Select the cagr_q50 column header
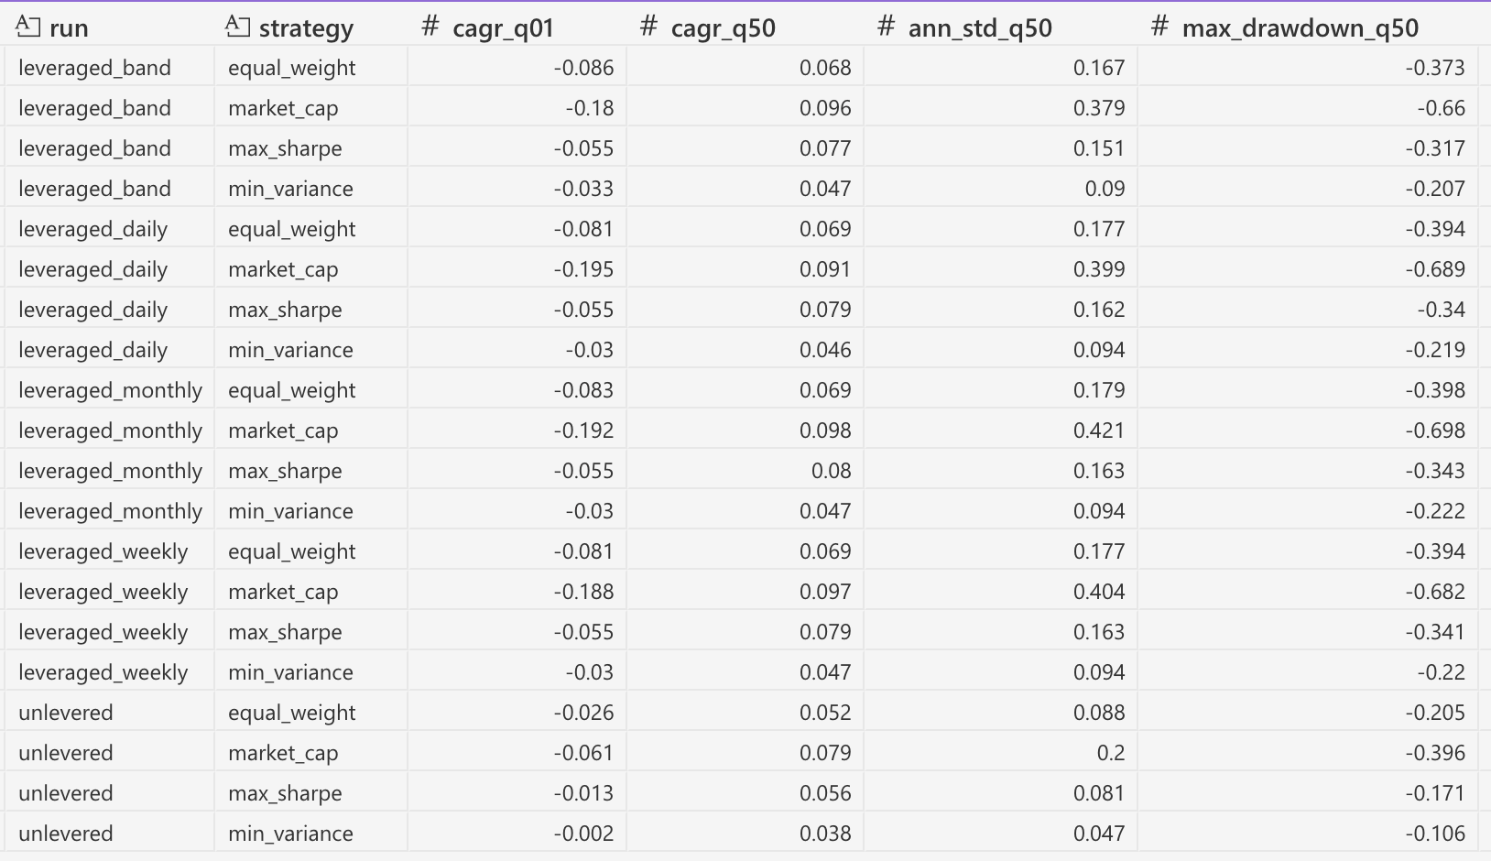The height and width of the screenshot is (861, 1491). [x=745, y=27]
